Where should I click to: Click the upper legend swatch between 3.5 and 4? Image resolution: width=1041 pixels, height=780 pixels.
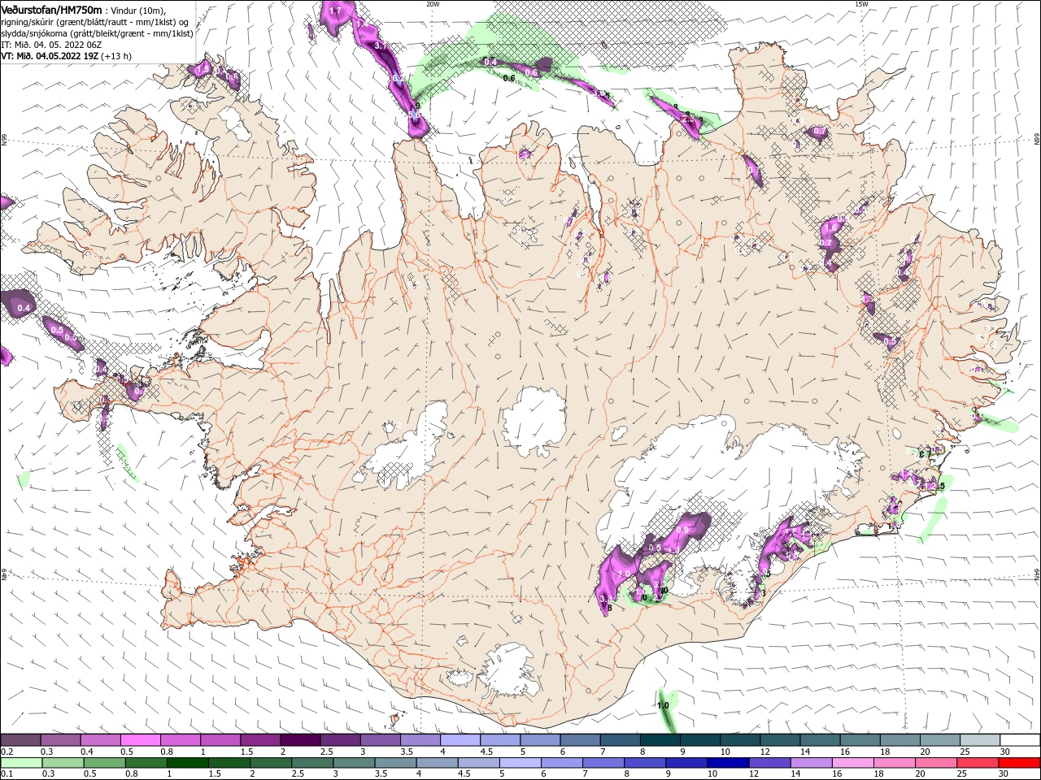click(x=420, y=740)
